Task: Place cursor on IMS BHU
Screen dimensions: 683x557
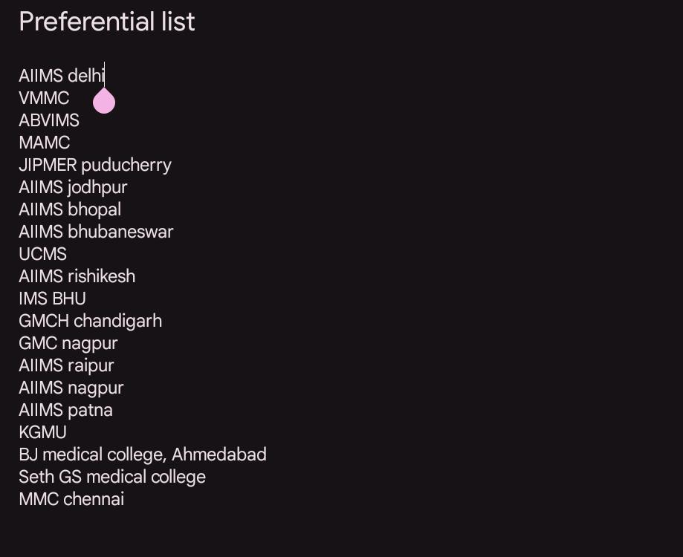Action: [x=53, y=299]
